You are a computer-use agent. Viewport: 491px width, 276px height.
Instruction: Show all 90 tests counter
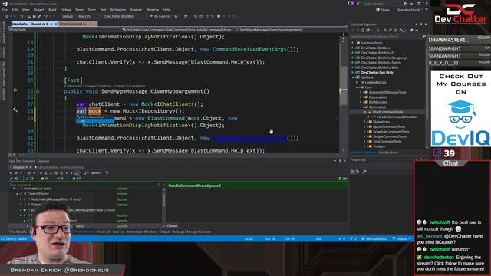tap(15, 179)
